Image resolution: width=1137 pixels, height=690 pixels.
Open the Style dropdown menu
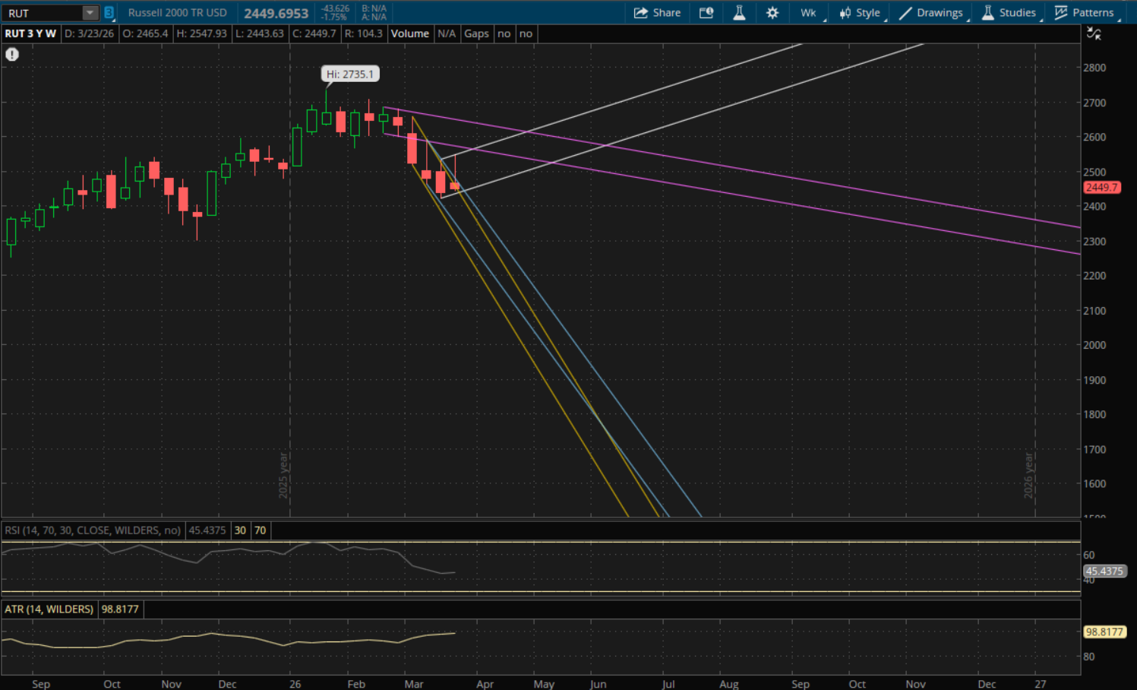(860, 13)
